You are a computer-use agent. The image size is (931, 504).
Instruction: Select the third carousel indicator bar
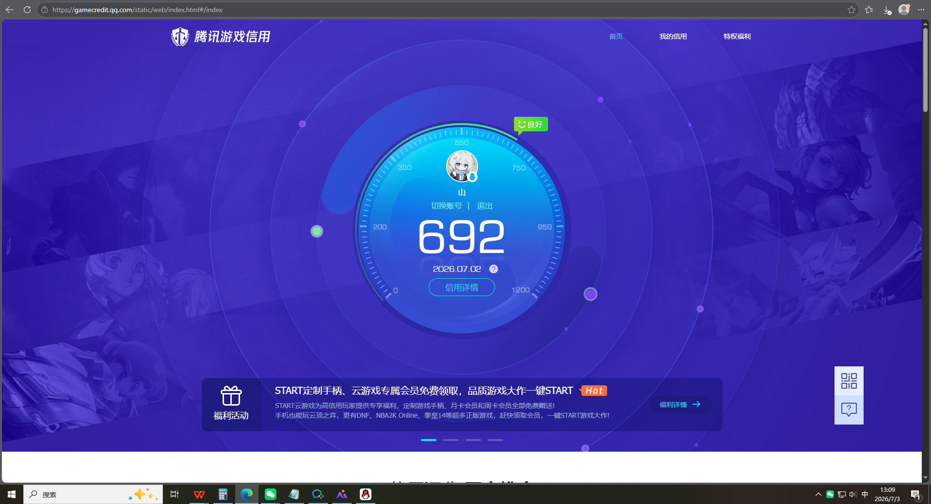[473, 440]
